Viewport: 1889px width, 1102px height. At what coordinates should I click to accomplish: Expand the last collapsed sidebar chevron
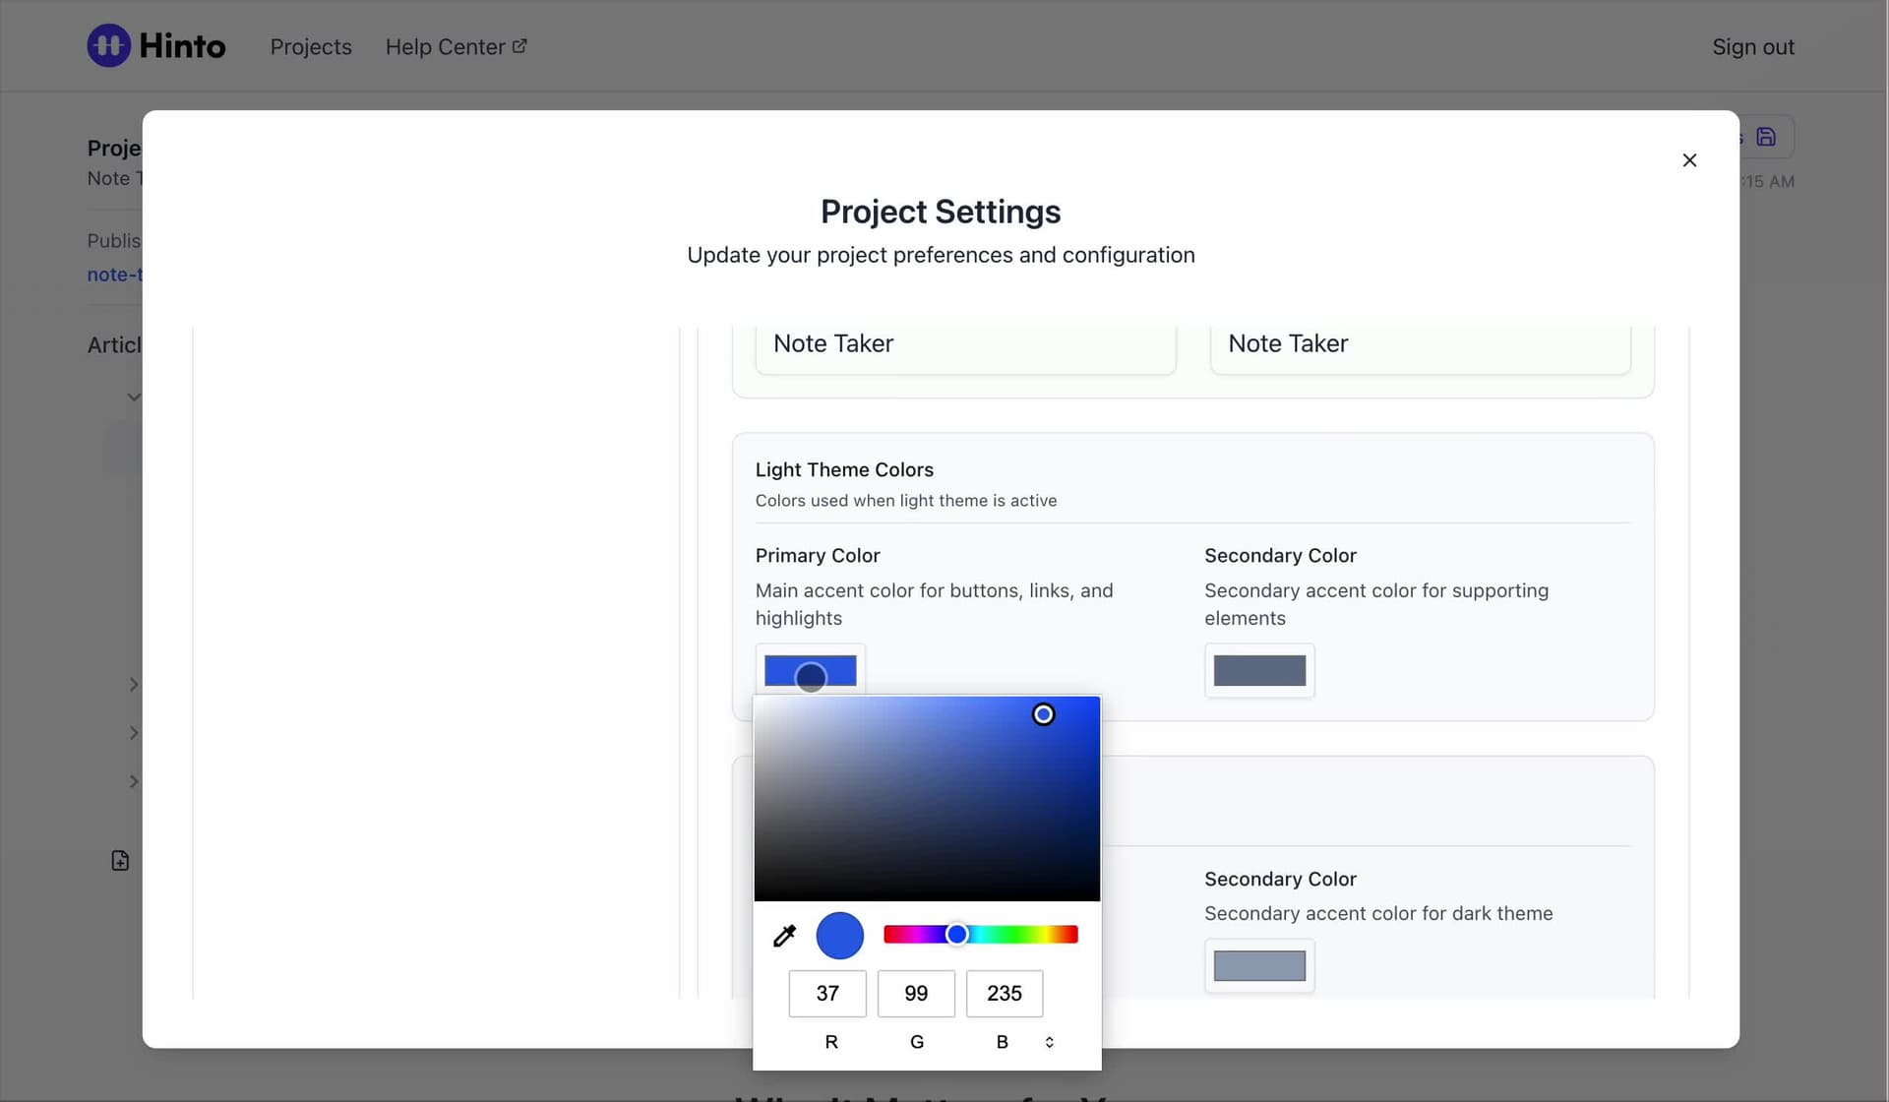[x=134, y=782]
